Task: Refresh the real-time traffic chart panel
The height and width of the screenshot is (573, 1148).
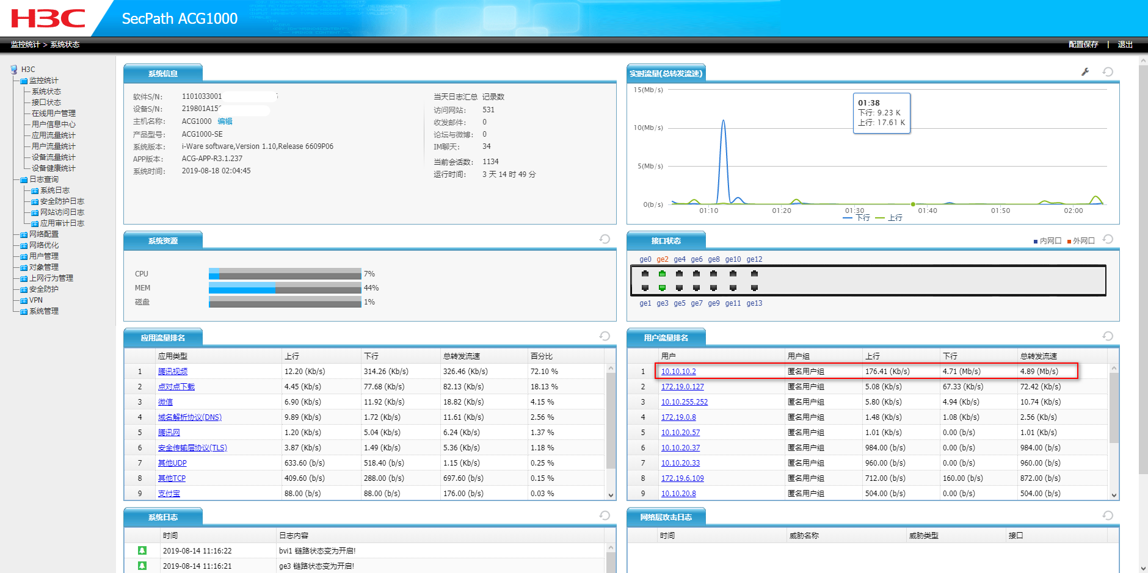Action: [x=1108, y=72]
